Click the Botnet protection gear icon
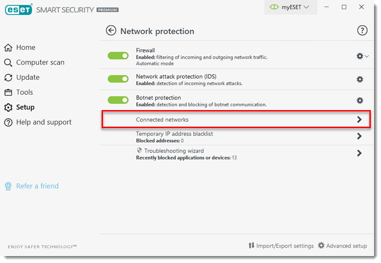381x263 pixels. click(360, 100)
